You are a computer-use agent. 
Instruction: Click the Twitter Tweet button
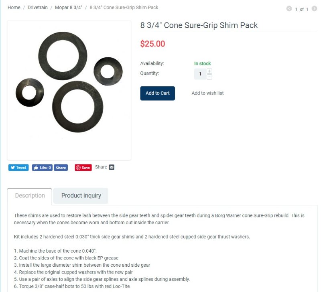(x=18, y=168)
